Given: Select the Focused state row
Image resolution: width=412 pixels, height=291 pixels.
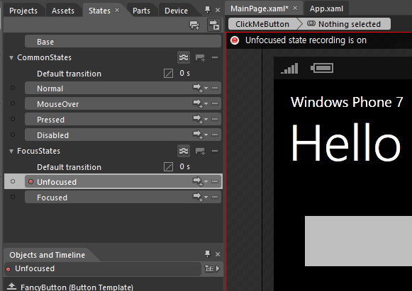Looking at the screenshot, I should coord(123,197).
